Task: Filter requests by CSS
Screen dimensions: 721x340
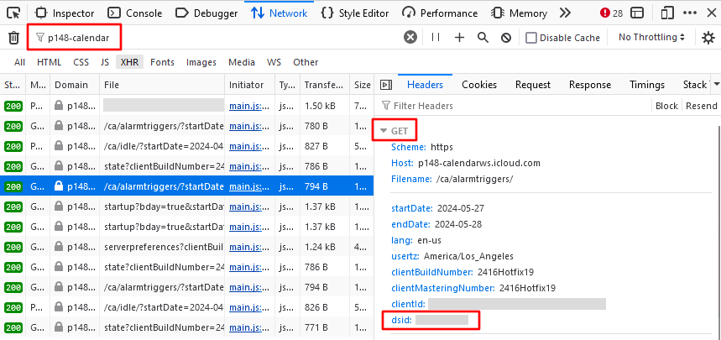Action: pos(81,62)
